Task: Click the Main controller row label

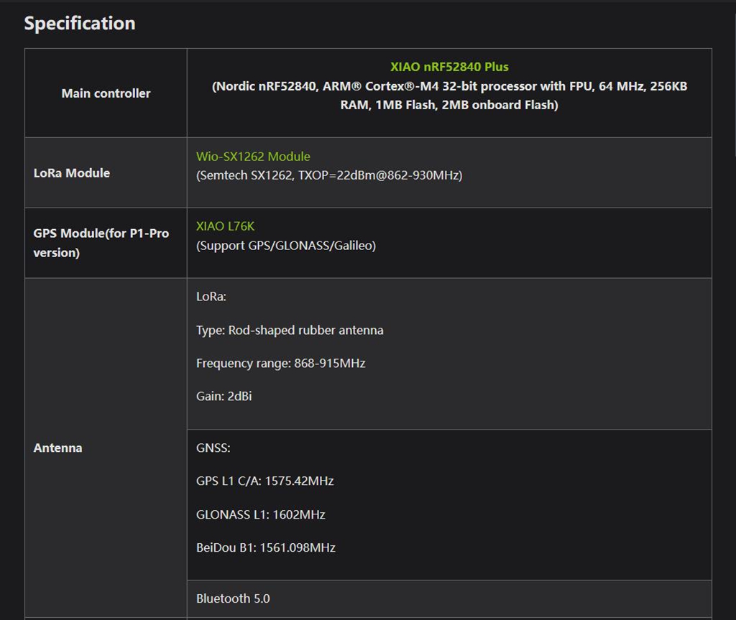Action: pos(106,93)
